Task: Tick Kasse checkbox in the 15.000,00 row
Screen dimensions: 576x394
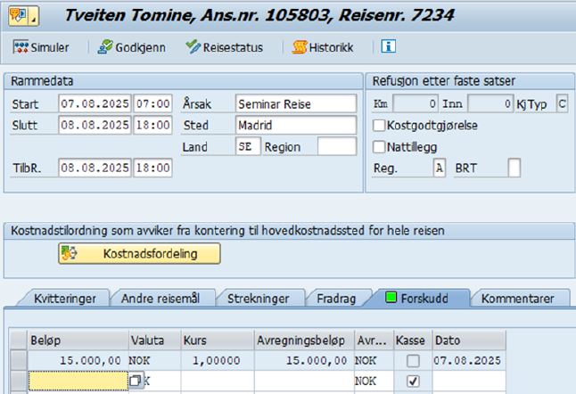Action: [x=413, y=361]
